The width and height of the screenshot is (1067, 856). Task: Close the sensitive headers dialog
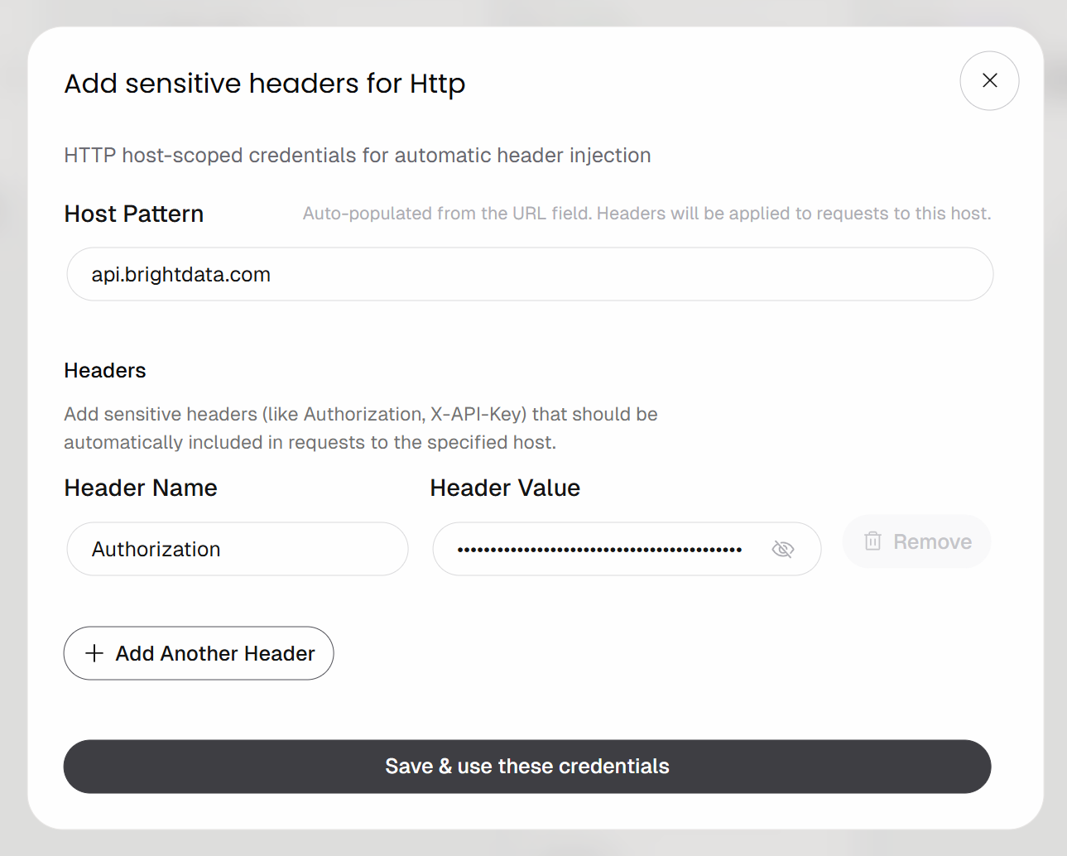click(x=989, y=80)
